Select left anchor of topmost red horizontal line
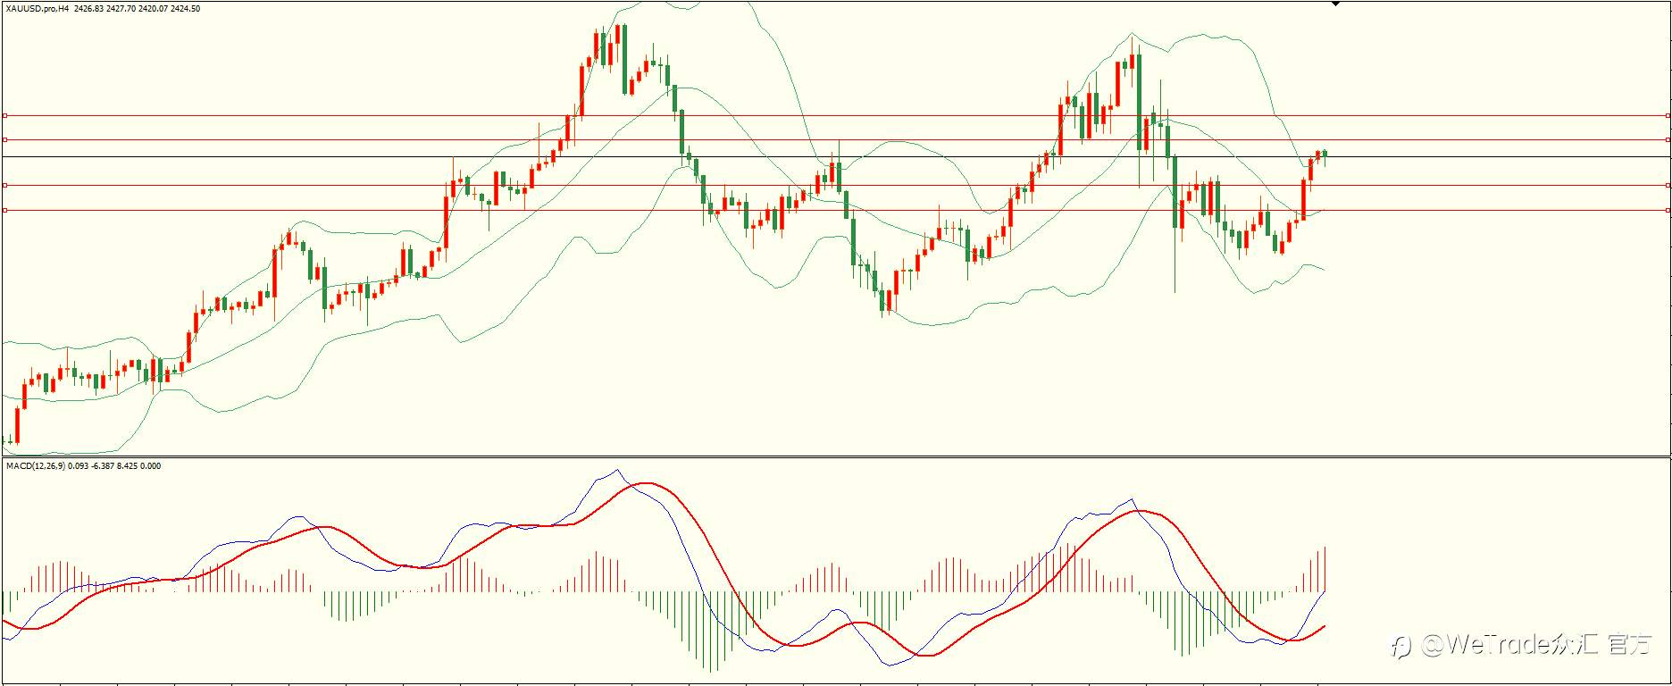The width and height of the screenshot is (1672, 686). click(x=4, y=115)
